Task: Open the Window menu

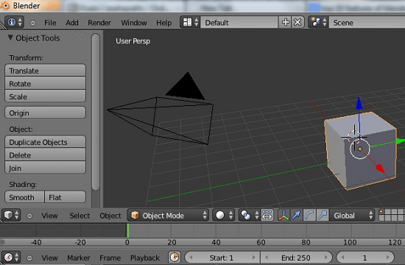Action: tap(134, 23)
